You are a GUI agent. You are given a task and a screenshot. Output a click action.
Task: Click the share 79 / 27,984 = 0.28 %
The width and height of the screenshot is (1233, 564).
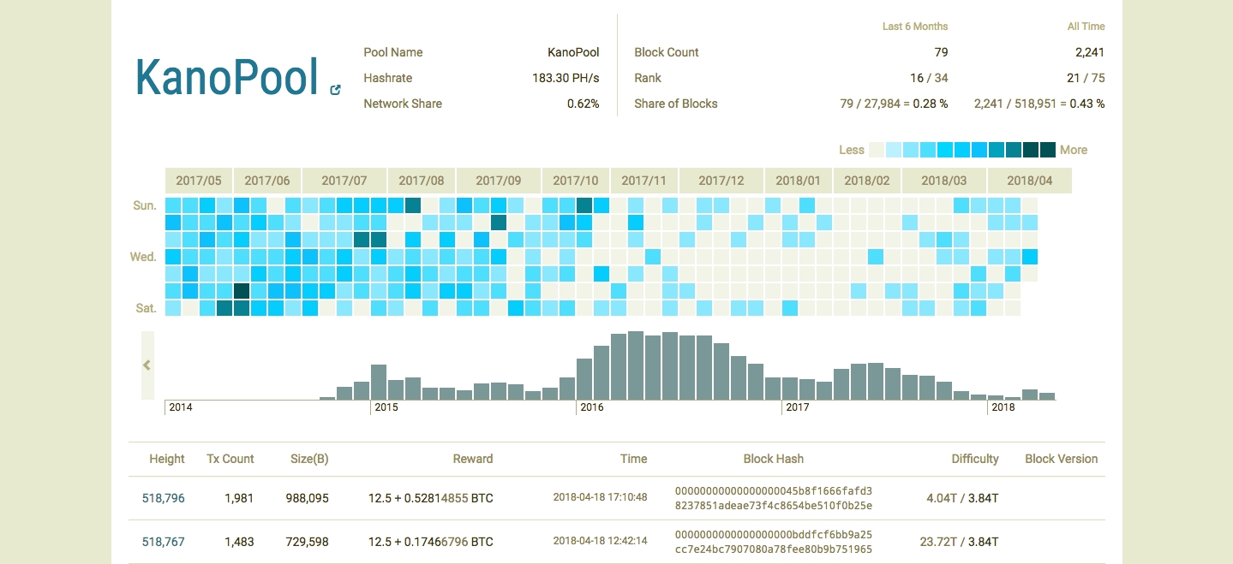point(894,104)
